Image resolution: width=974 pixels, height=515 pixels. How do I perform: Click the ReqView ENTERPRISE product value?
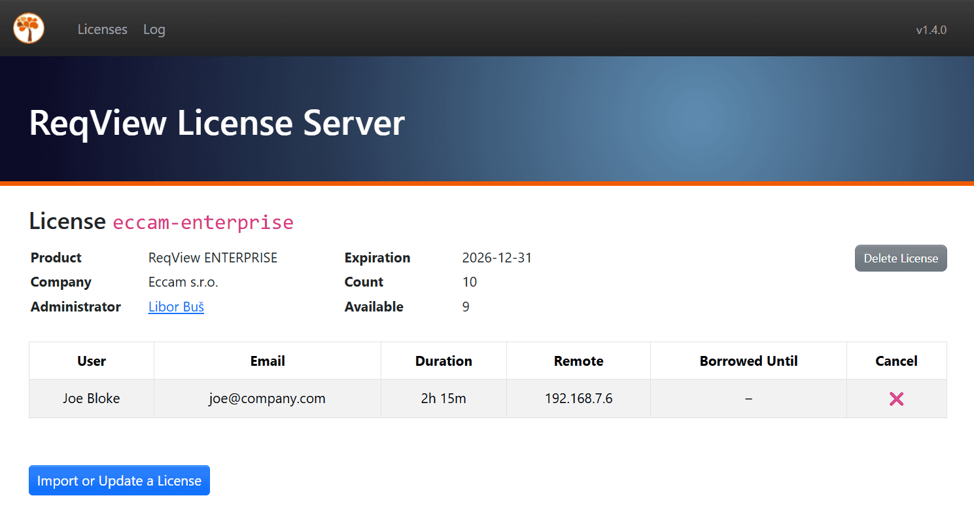(x=213, y=258)
